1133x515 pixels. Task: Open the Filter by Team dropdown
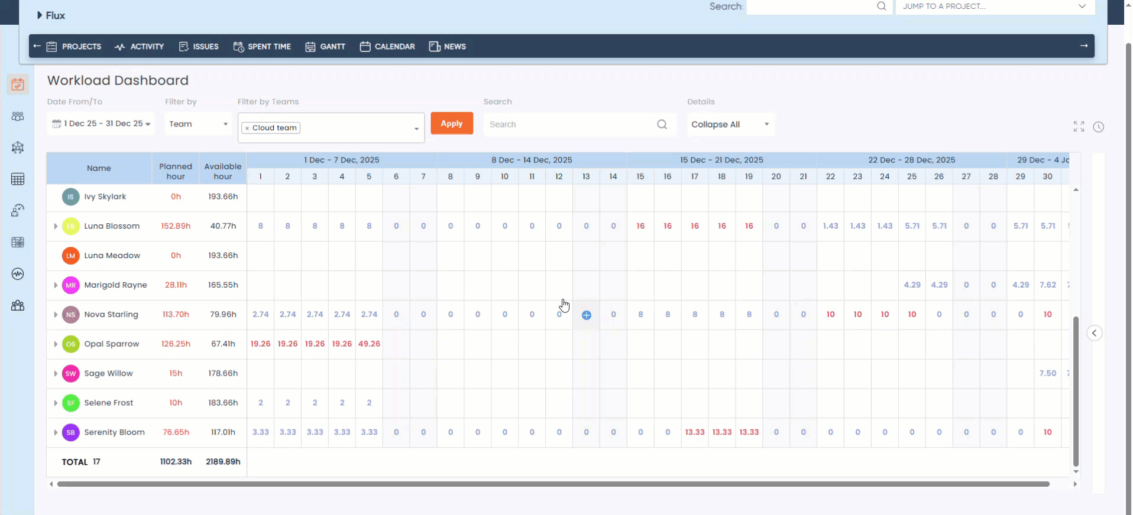(198, 124)
